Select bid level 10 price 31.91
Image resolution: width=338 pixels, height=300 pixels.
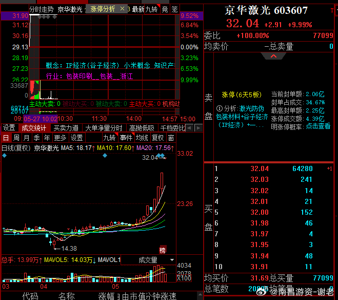(x=260, y=267)
